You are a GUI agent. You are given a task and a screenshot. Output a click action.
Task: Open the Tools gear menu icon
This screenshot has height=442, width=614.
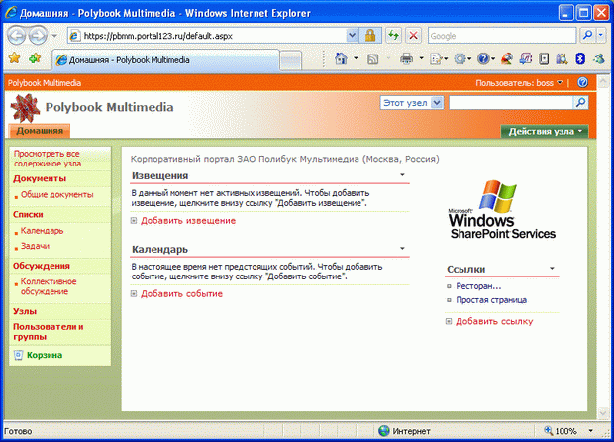click(462, 59)
